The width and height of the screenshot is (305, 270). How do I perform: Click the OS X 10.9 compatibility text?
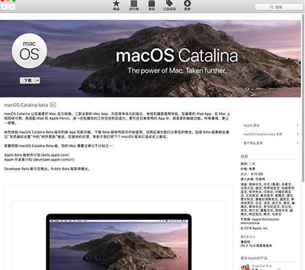(256, 246)
